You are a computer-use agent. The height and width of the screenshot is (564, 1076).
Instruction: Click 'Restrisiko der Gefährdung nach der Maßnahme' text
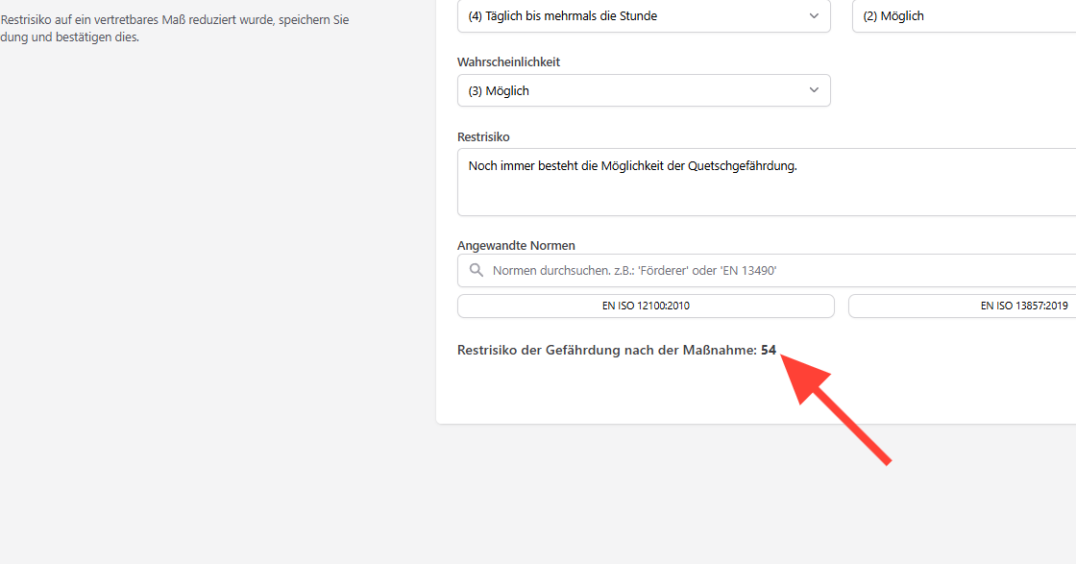[x=606, y=350]
